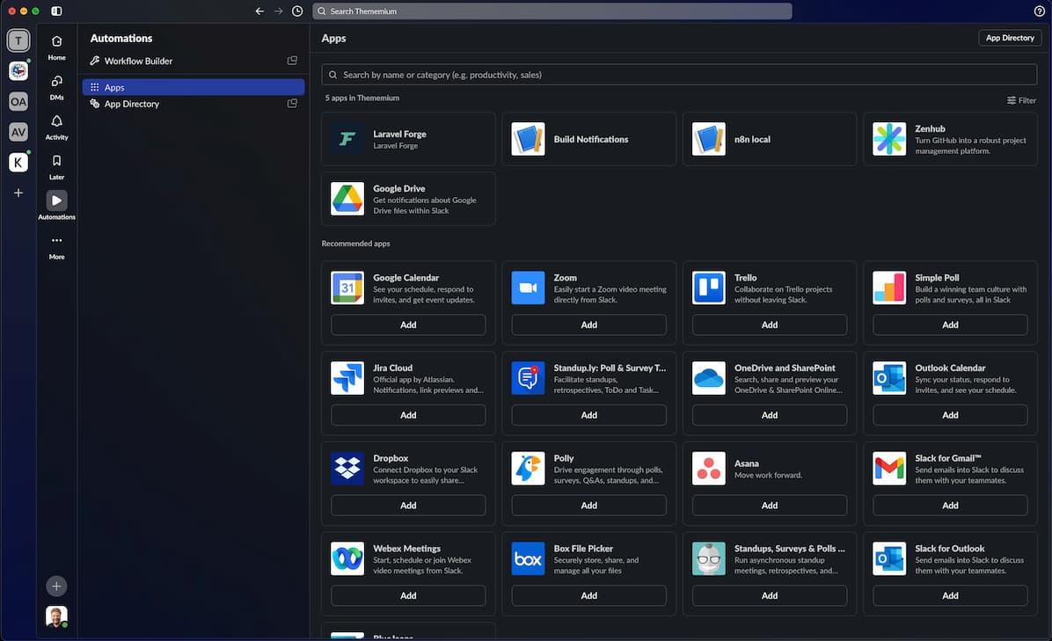Add the Outlook Calendar app
Viewport: 1052px width, 641px height.
coord(950,415)
